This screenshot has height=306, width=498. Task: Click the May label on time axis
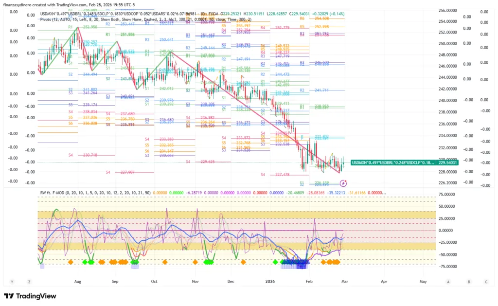tap(423, 281)
